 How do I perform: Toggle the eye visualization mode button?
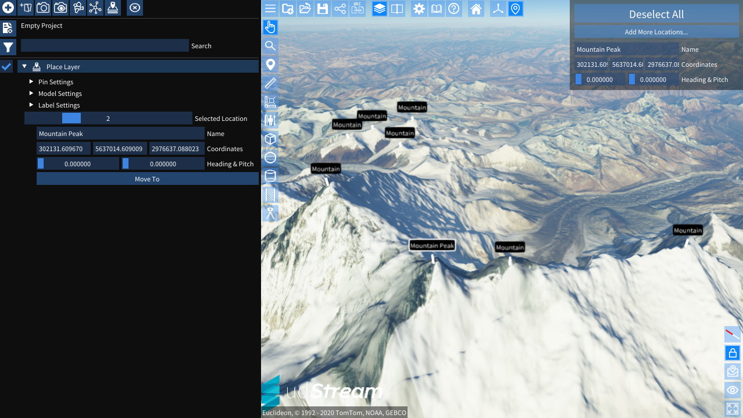(732, 390)
